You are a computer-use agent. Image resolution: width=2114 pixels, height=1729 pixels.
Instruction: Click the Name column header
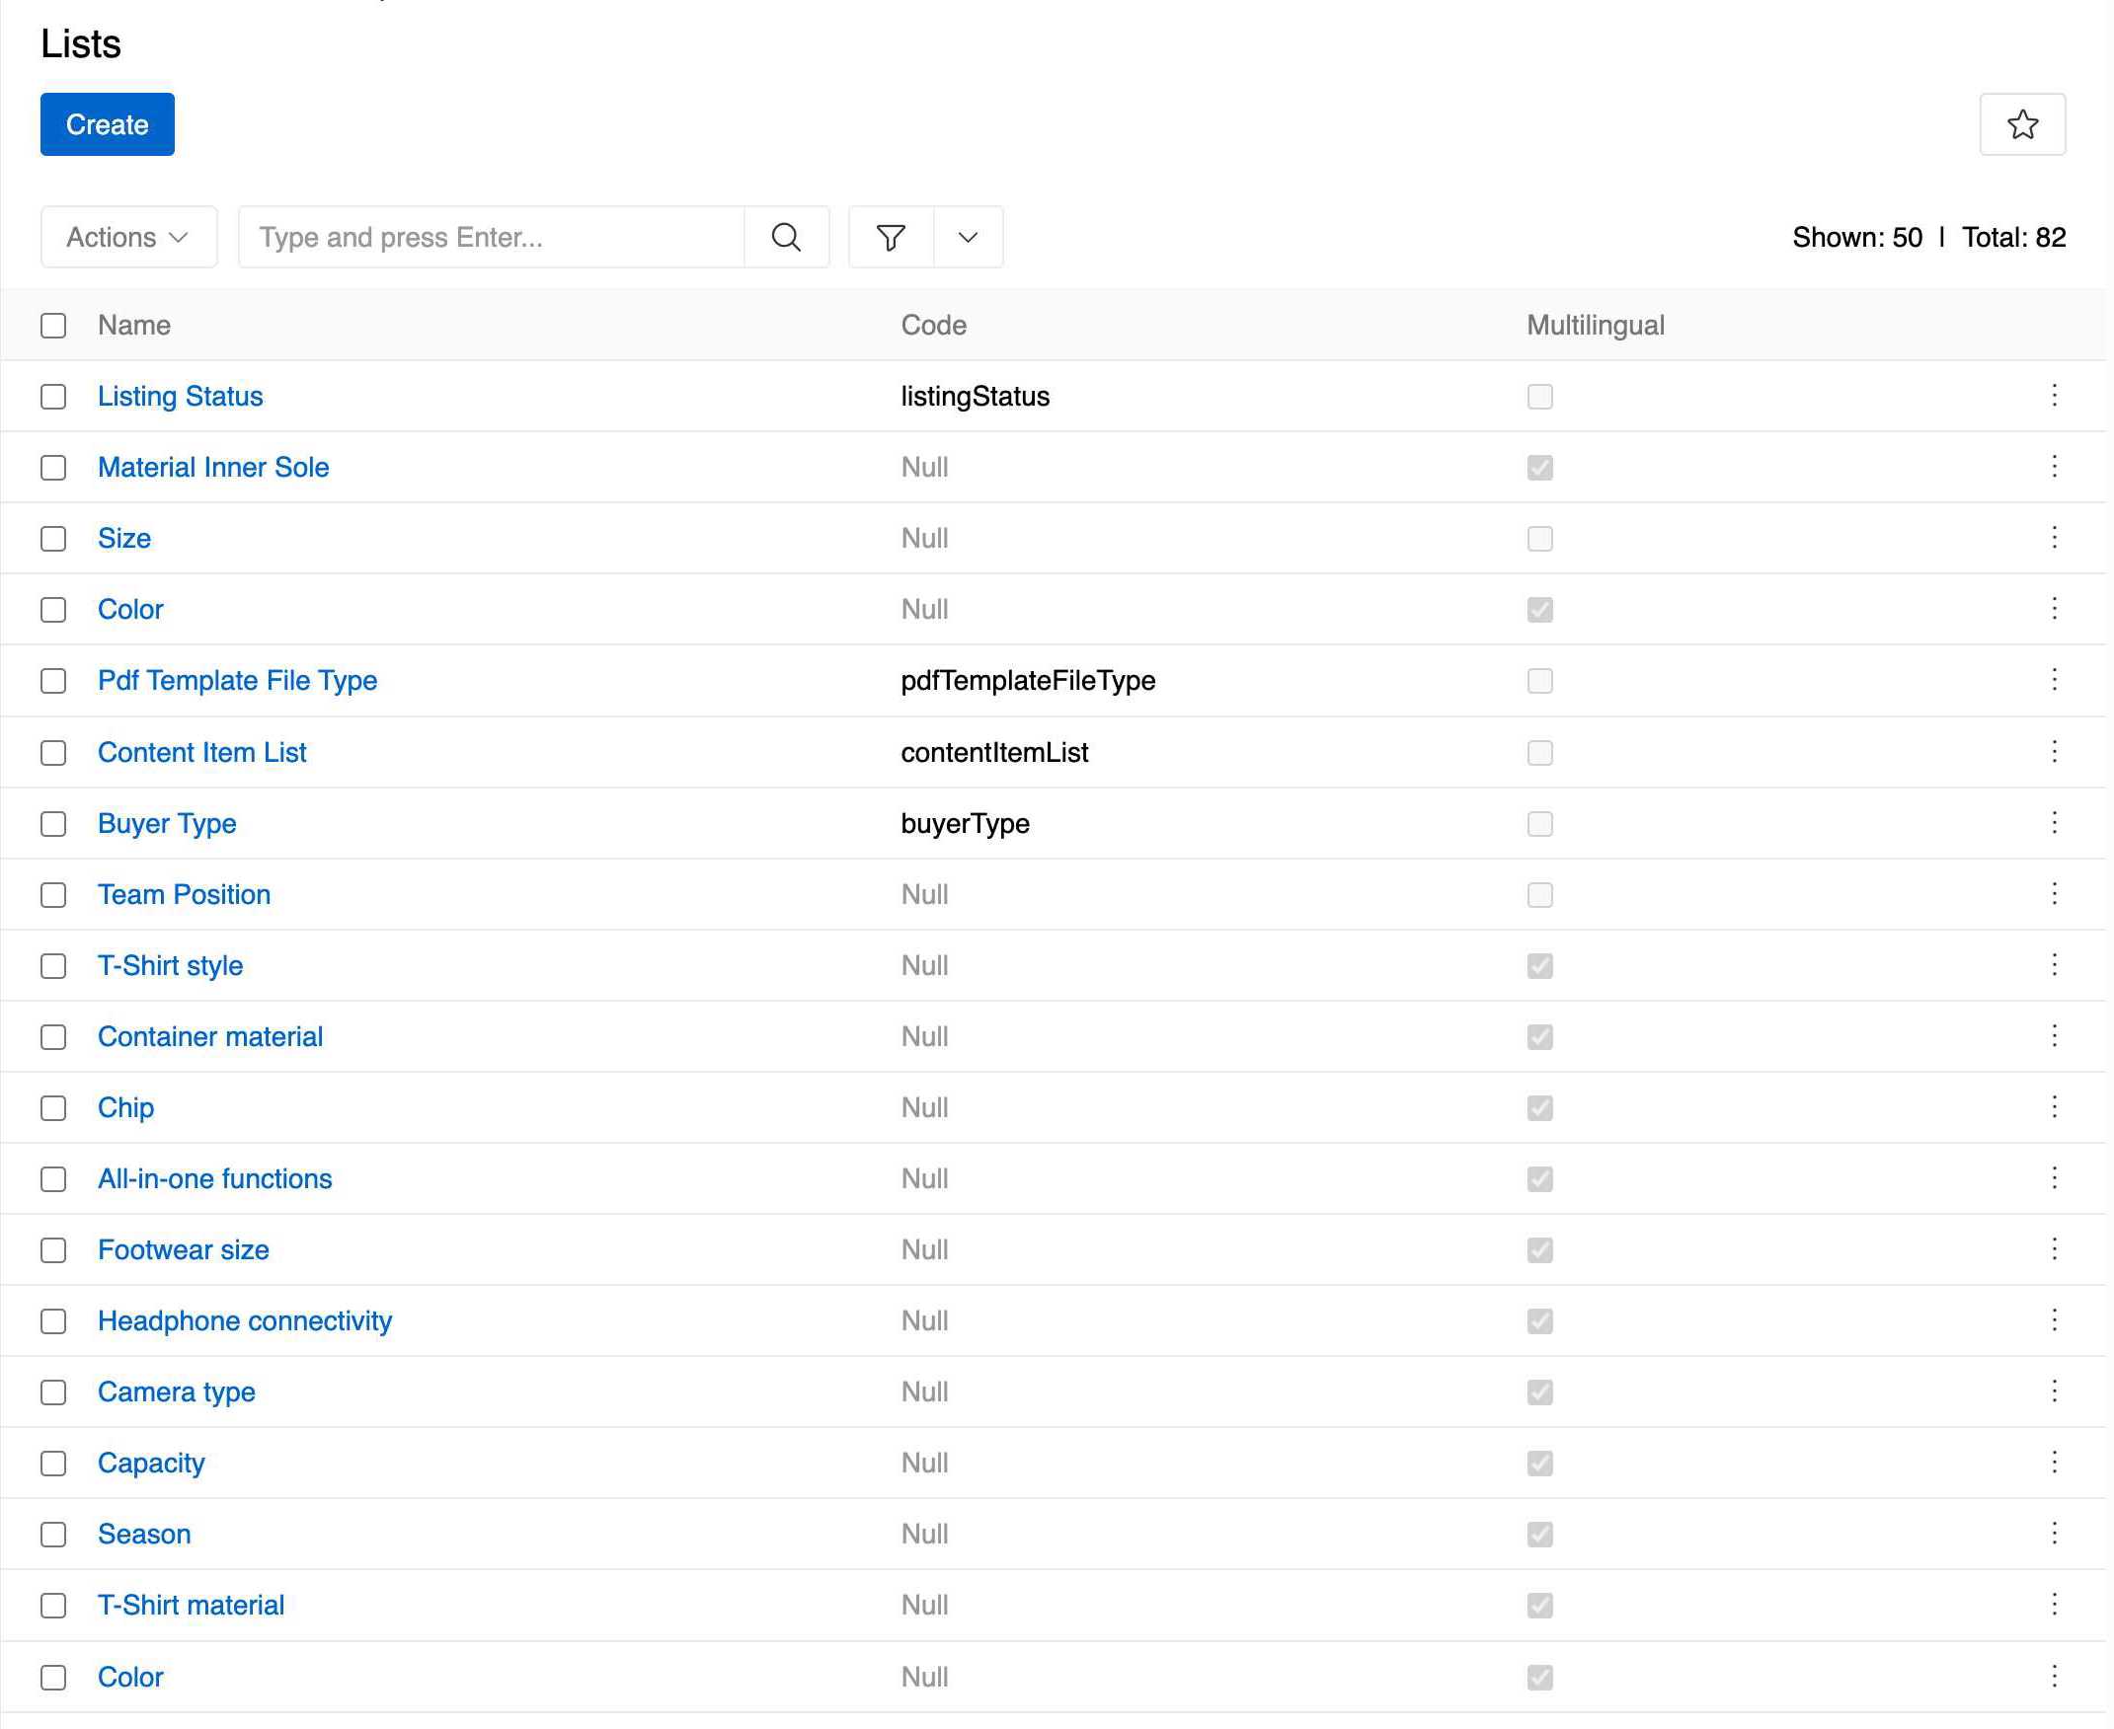[x=133, y=325]
